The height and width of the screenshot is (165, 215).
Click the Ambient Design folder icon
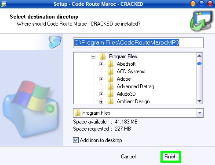point(110,101)
